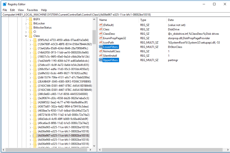Open the Favorites menu
This screenshot has width=230, height=153.
point(32,10)
